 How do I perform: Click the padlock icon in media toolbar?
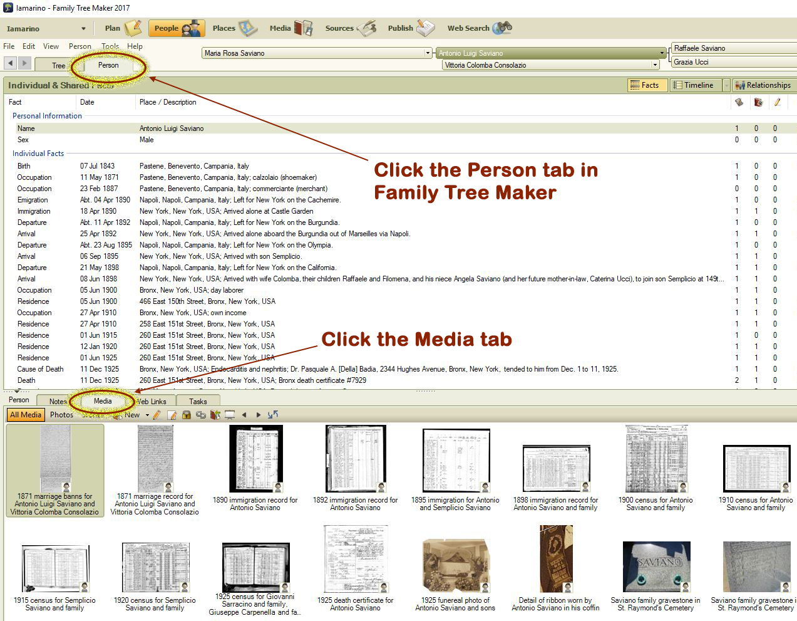[186, 415]
